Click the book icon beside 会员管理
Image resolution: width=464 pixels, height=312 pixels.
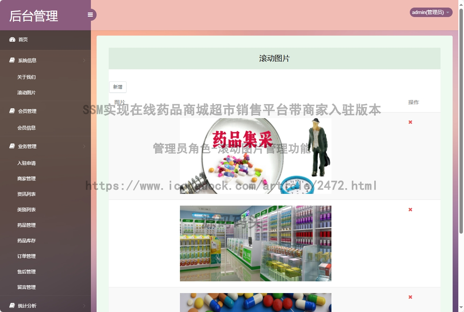click(x=12, y=111)
